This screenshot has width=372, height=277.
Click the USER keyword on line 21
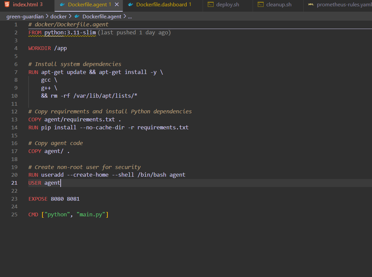click(35, 183)
